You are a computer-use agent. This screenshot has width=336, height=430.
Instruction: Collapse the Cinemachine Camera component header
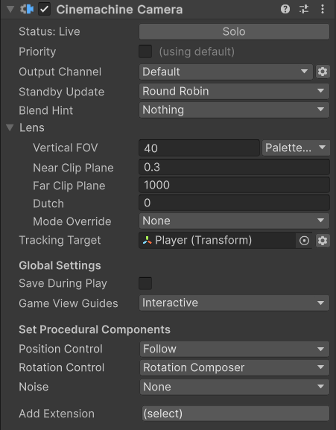click(10, 10)
